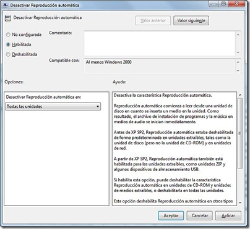Click the Comentario box scroll down arrow
The height and width of the screenshot is (229, 250).
tap(238, 52)
